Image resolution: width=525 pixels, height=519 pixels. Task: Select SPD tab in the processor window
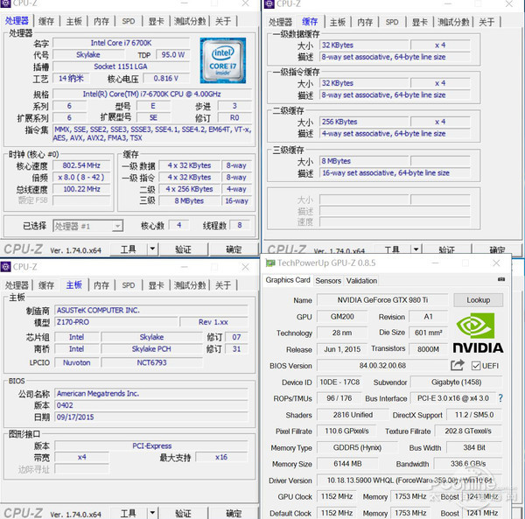[x=129, y=21]
